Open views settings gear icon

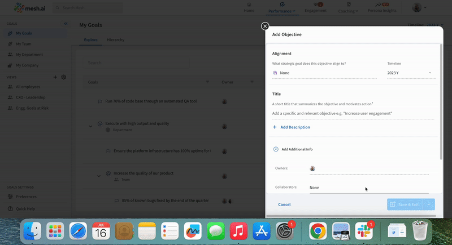(x=64, y=77)
